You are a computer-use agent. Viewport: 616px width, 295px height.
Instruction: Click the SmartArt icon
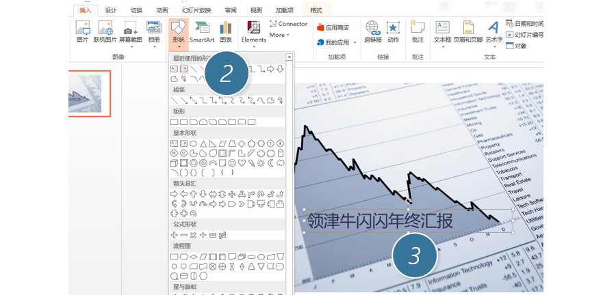click(202, 28)
